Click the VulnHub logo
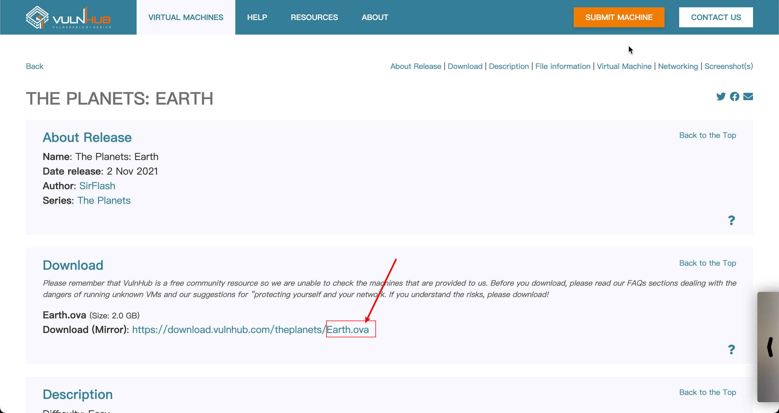Screen dimensions: 779x413 point(68,18)
